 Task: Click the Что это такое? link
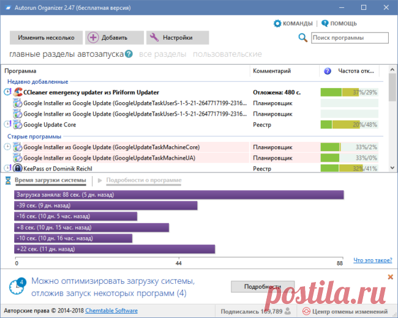[373, 260]
